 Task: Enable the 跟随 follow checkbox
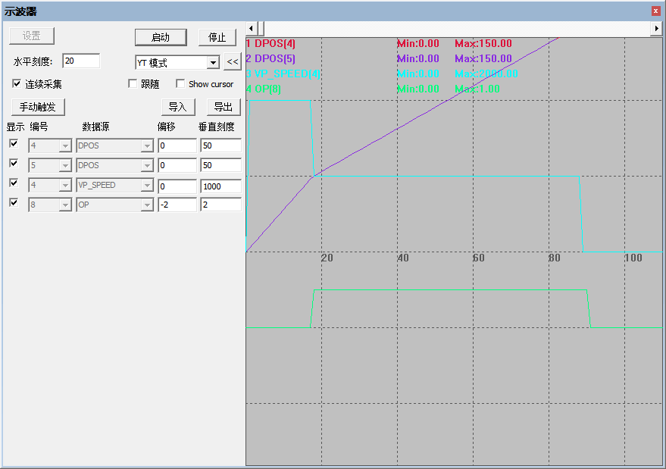click(x=134, y=83)
